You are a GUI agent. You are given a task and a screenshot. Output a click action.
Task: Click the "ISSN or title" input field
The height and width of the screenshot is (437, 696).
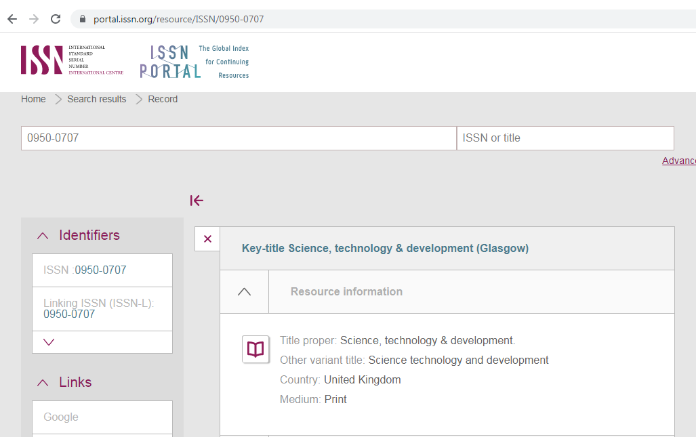[x=565, y=138]
